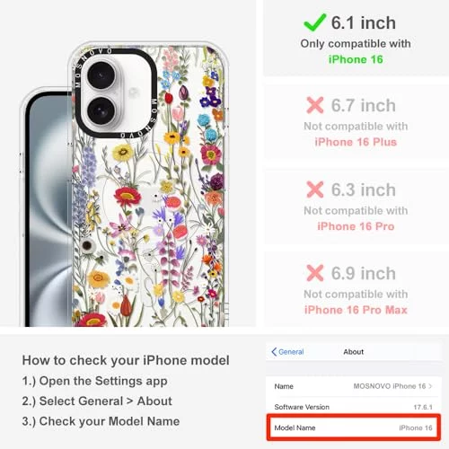Select the Software Version row
Viewport: 449px width, 449px height.
(354, 407)
